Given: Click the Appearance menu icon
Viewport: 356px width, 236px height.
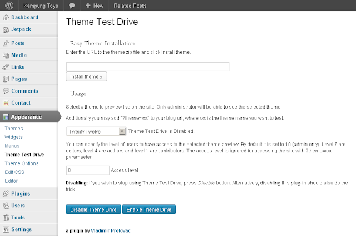Looking at the screenshot, I should [6, 117].
